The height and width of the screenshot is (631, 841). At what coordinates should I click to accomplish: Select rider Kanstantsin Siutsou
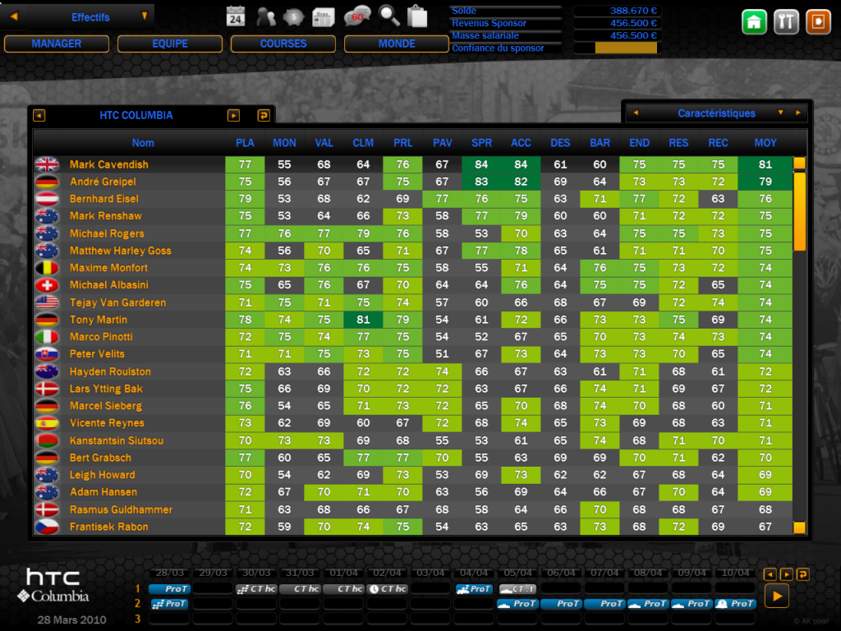(x=117, y=440)
